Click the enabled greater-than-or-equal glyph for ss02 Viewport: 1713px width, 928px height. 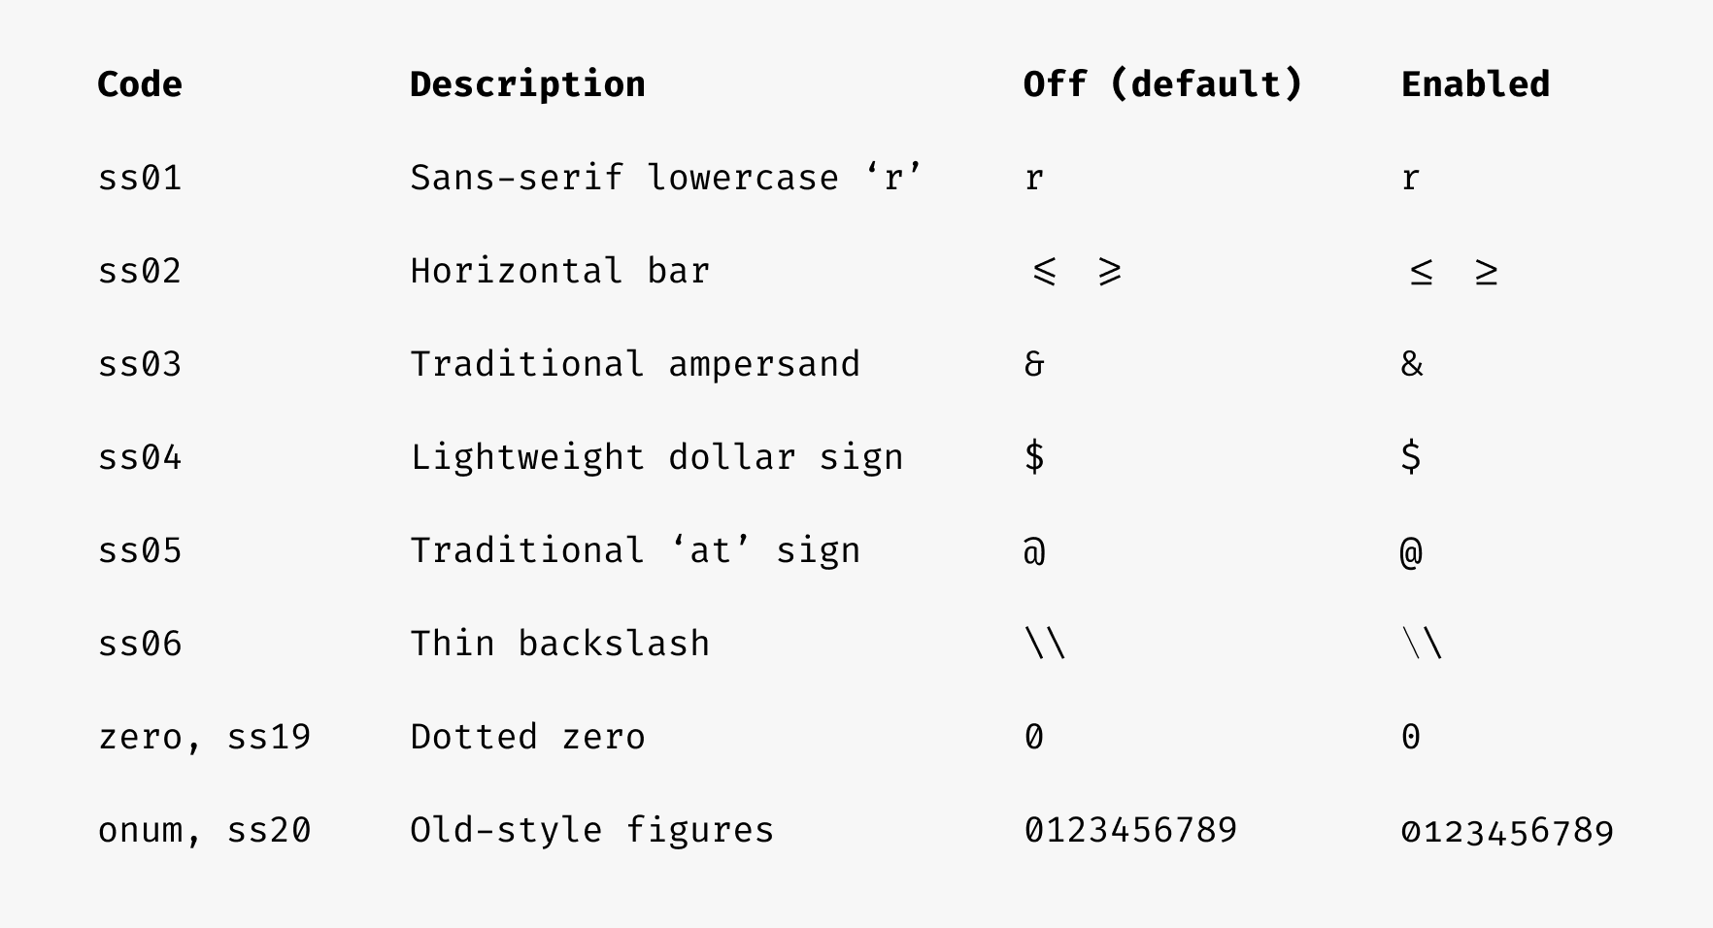[1486, 273]
